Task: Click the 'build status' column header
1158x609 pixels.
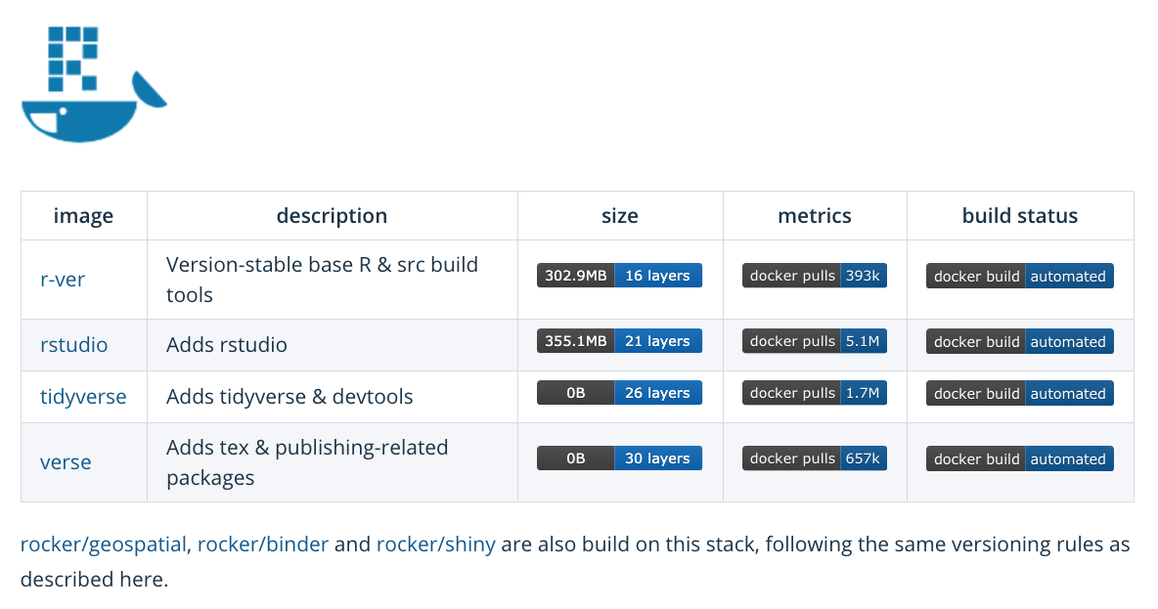Action: click(1020, 216)
